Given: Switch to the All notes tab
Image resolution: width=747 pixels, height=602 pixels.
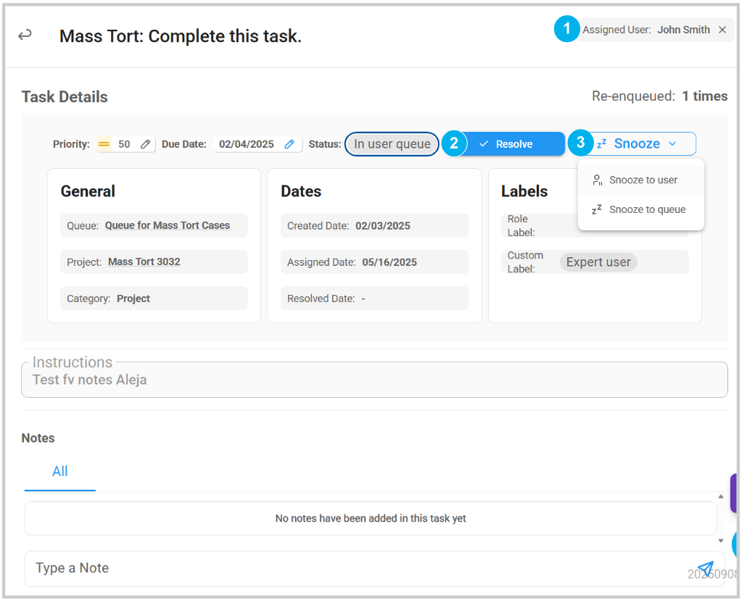Looking at the screenshot, I should pyautogui.click(x=60, y=472).
